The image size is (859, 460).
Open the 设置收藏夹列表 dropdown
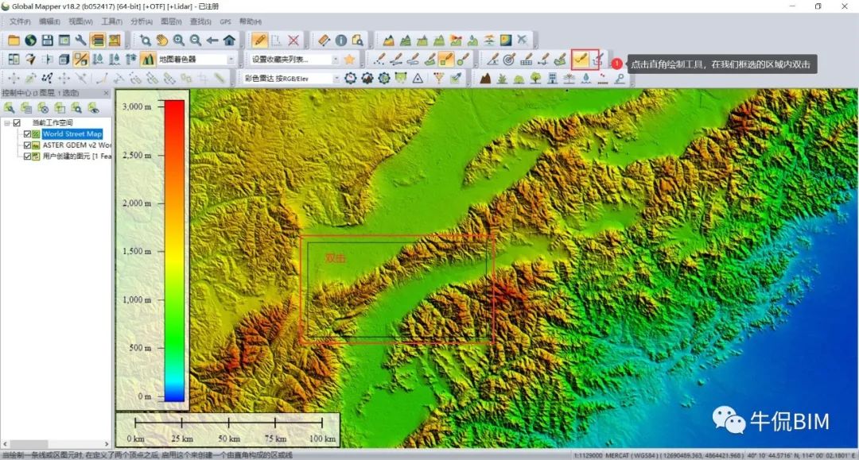(336, 59)
